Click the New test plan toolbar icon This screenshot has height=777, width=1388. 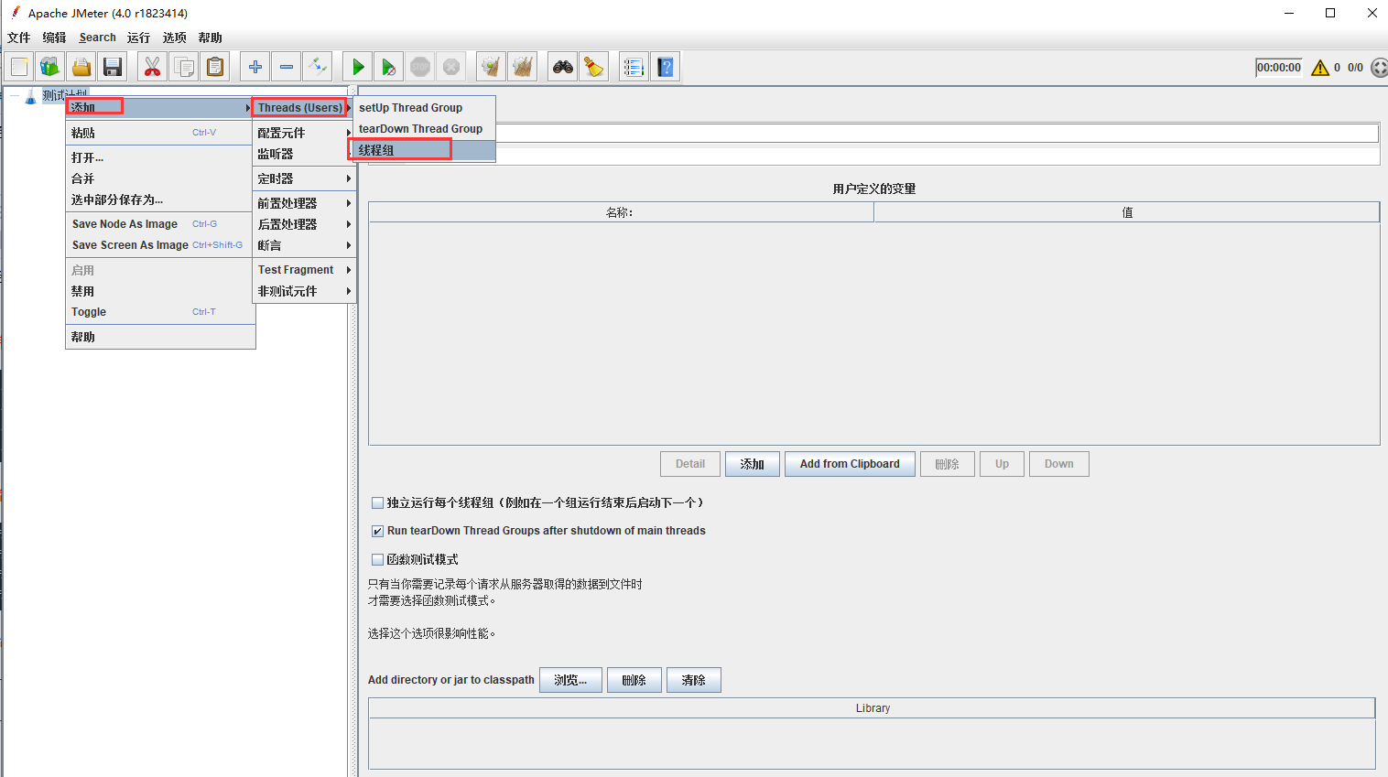(19, 67)
